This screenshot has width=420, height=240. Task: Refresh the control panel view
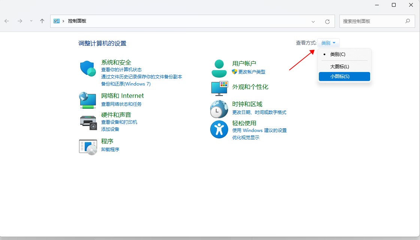[327, 21]
